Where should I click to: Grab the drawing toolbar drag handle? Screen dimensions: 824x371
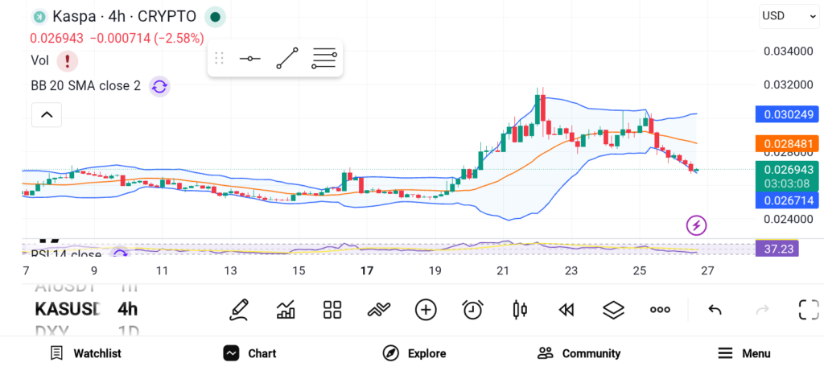pyautogui.click(x=220, y=58)
